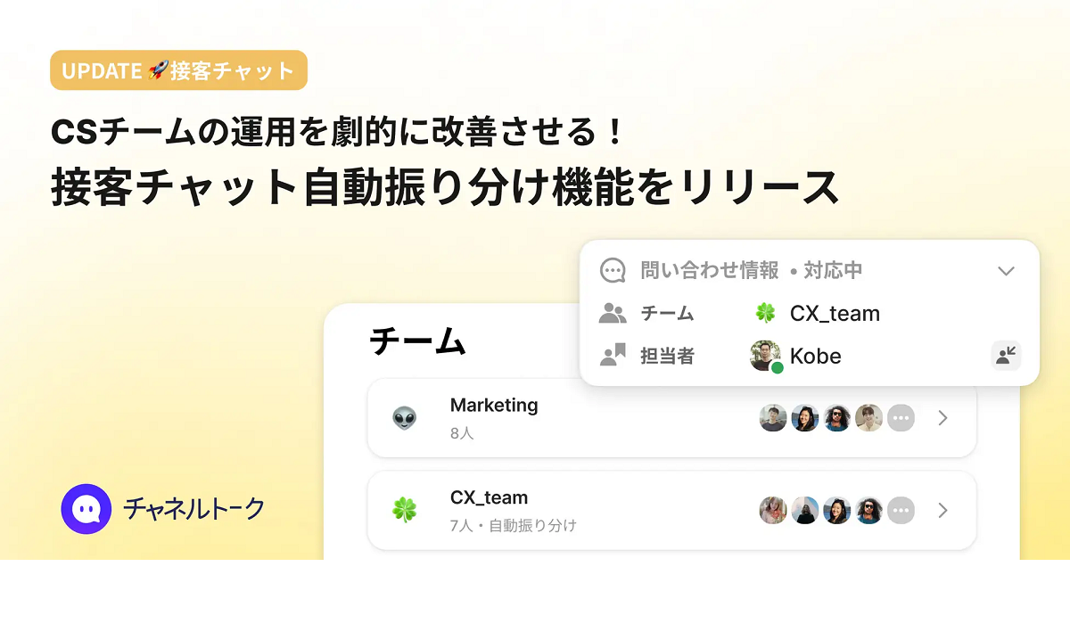
Task: Select the CX_team list entry name
Action: pyautogui.click(x=489, y=498)
